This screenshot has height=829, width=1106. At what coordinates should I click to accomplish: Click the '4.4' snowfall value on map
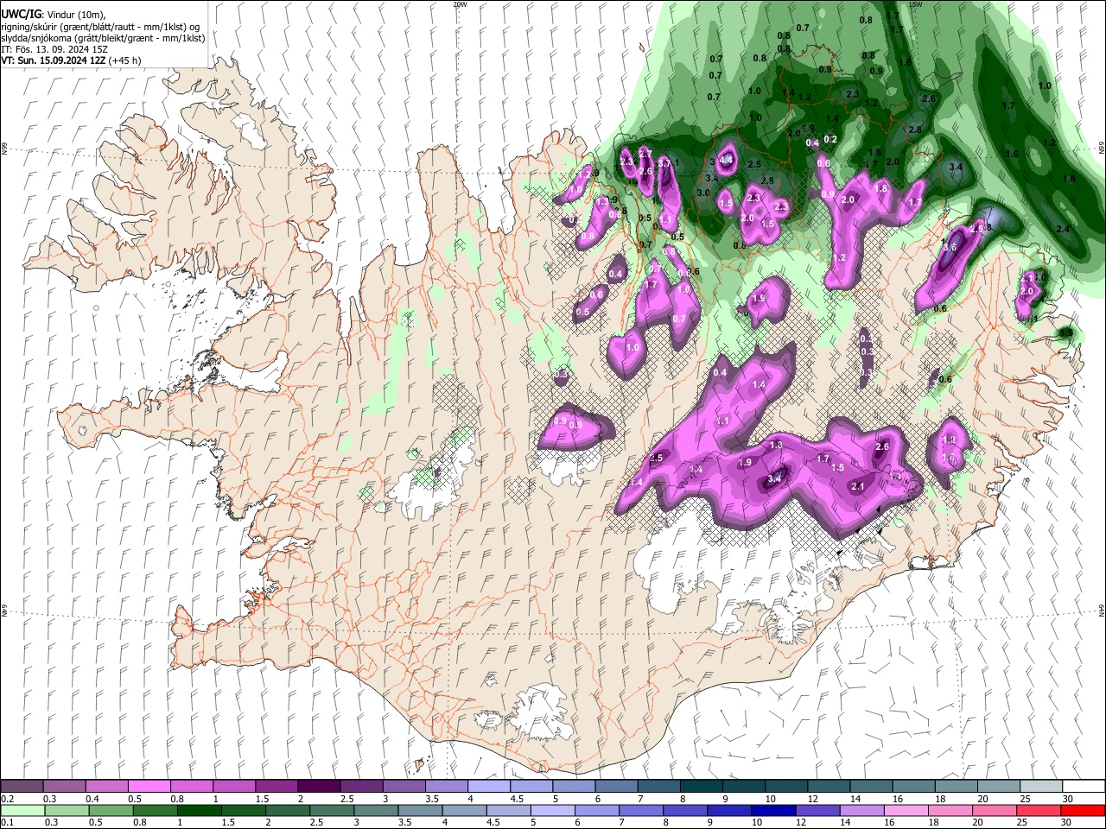pos(727,160)
